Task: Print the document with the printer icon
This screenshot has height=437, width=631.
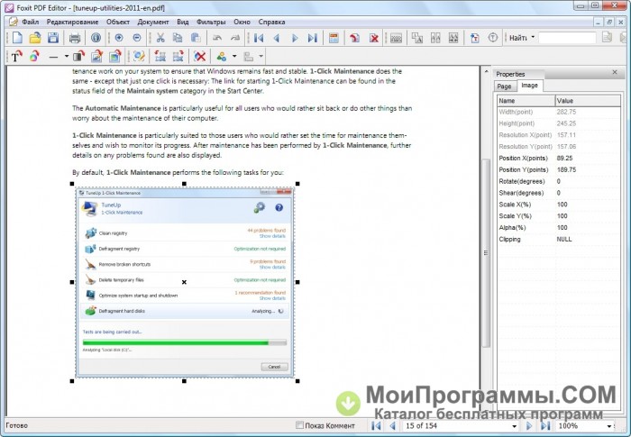Action: click(75, 38)
